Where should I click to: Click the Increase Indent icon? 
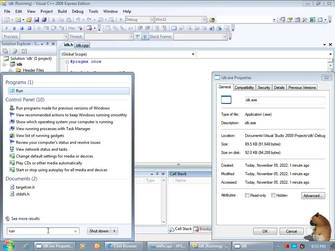click(x=148, y=28)
